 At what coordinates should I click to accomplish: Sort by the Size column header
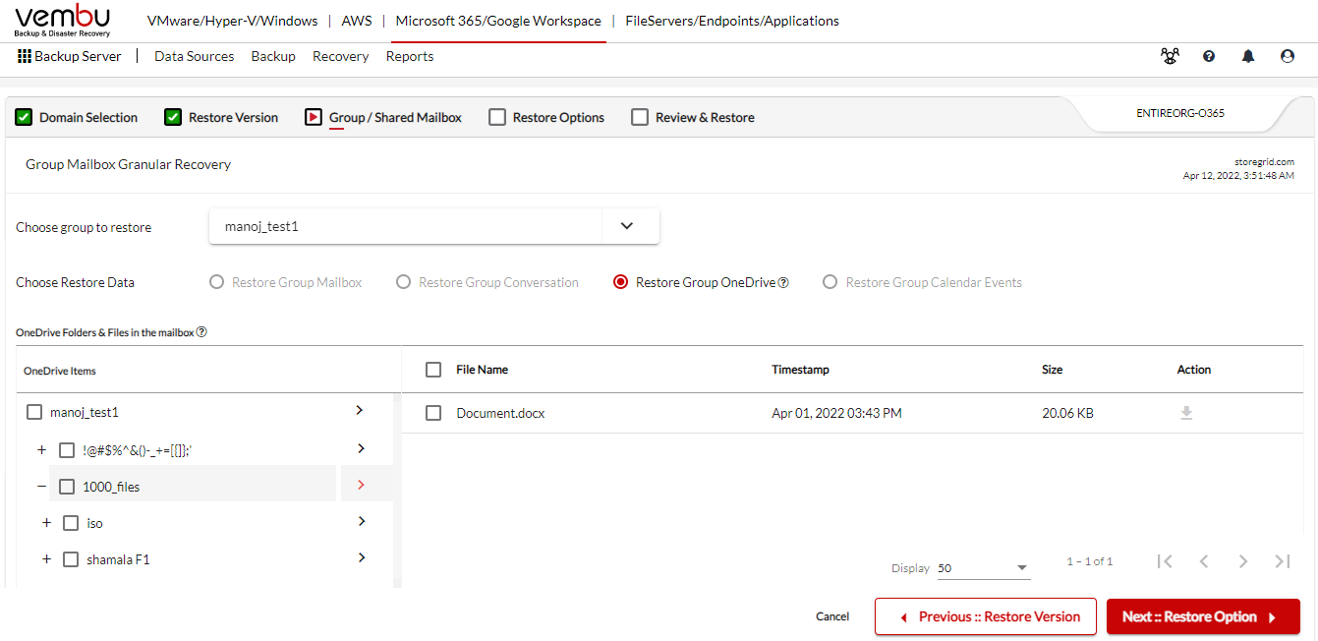pyautogui.click(x=1053, y=370)
